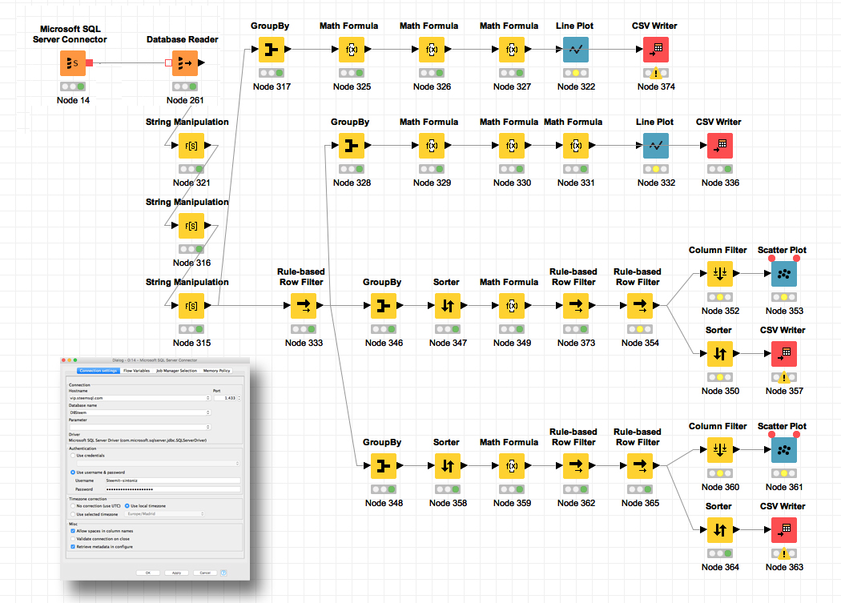
Task: Open the credentials selection dropdown
Action: pyautogui.click(x=158, y=464)
